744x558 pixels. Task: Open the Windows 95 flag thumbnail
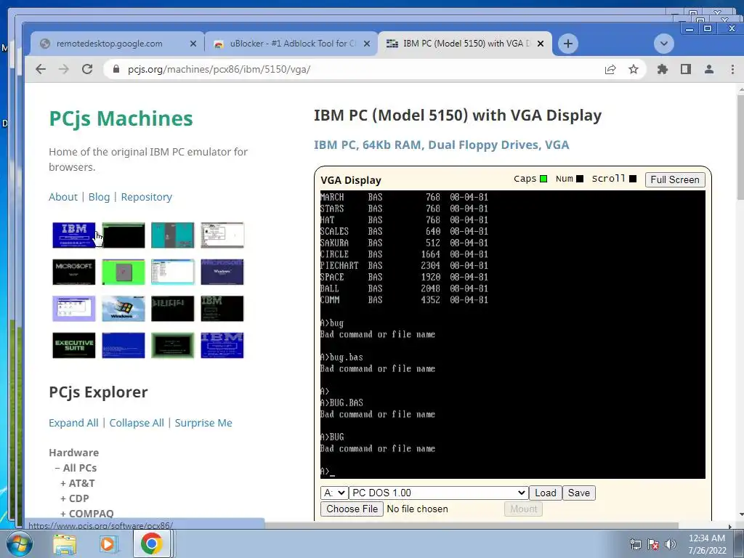[124, 308]
